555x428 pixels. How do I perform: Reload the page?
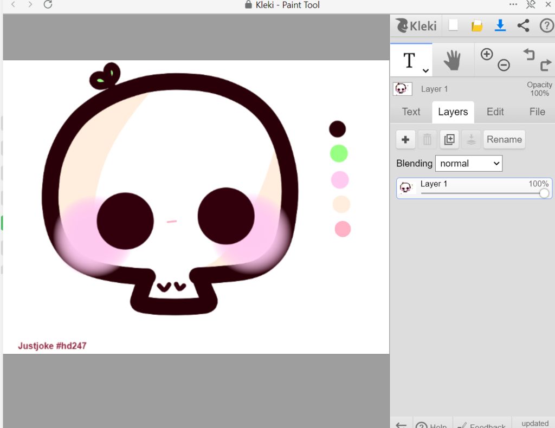pos(48,4)
